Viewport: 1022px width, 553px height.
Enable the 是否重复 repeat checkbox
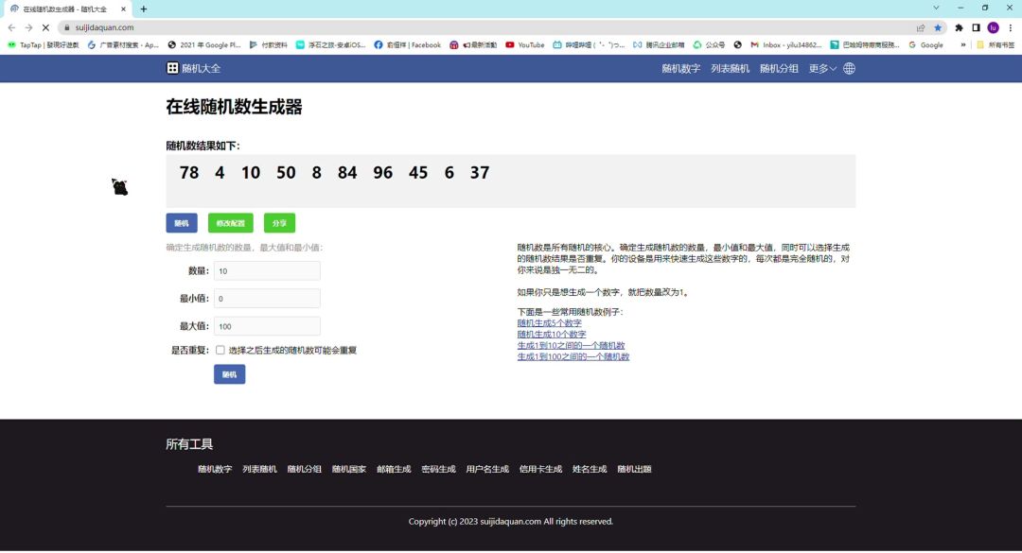click(x=220, y=350)
